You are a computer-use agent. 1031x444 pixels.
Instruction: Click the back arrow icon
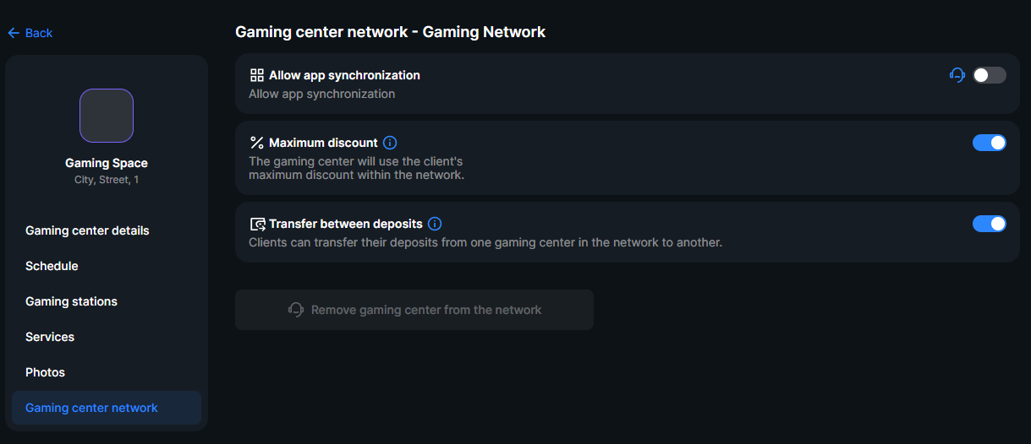[x=13, y=33]
